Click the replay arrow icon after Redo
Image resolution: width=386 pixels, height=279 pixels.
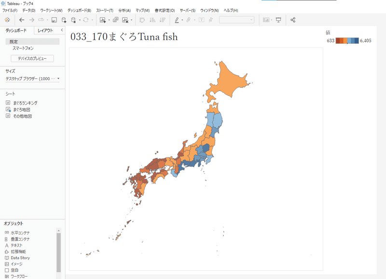pos(41,20)
